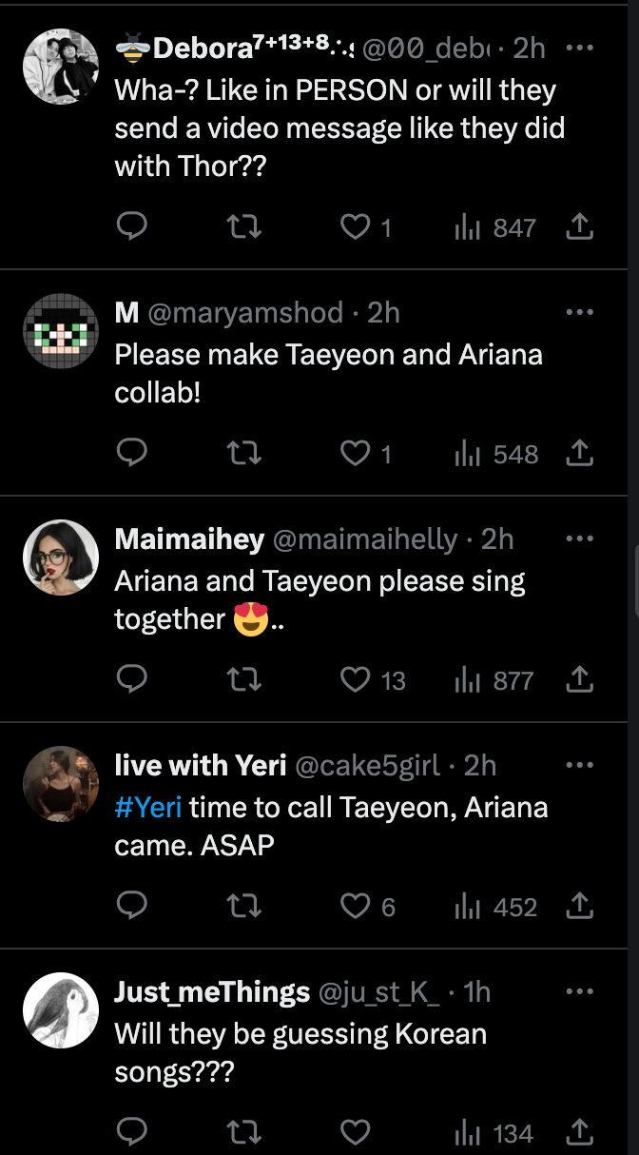The width and height of the screenshot is (639, 1155).
Task: View analytics on maryamshod's tweet (548)
Action: click(x=496, y=454)
